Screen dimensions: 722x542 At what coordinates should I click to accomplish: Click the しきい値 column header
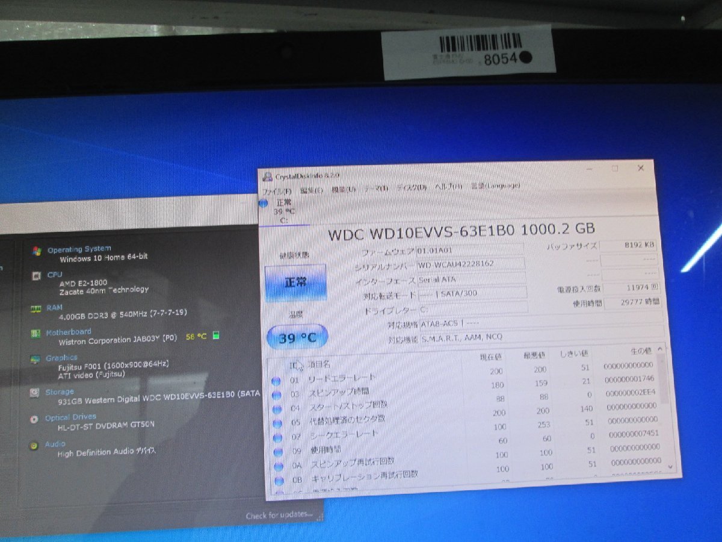pos(573,354)
